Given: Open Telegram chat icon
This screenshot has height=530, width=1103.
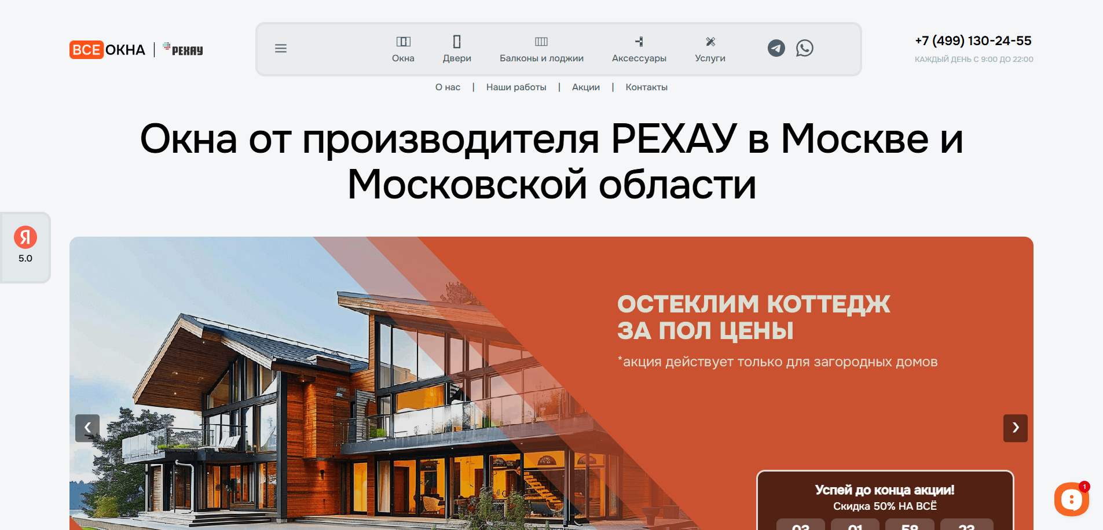Looking at the screenshot, I should point(776,48).
